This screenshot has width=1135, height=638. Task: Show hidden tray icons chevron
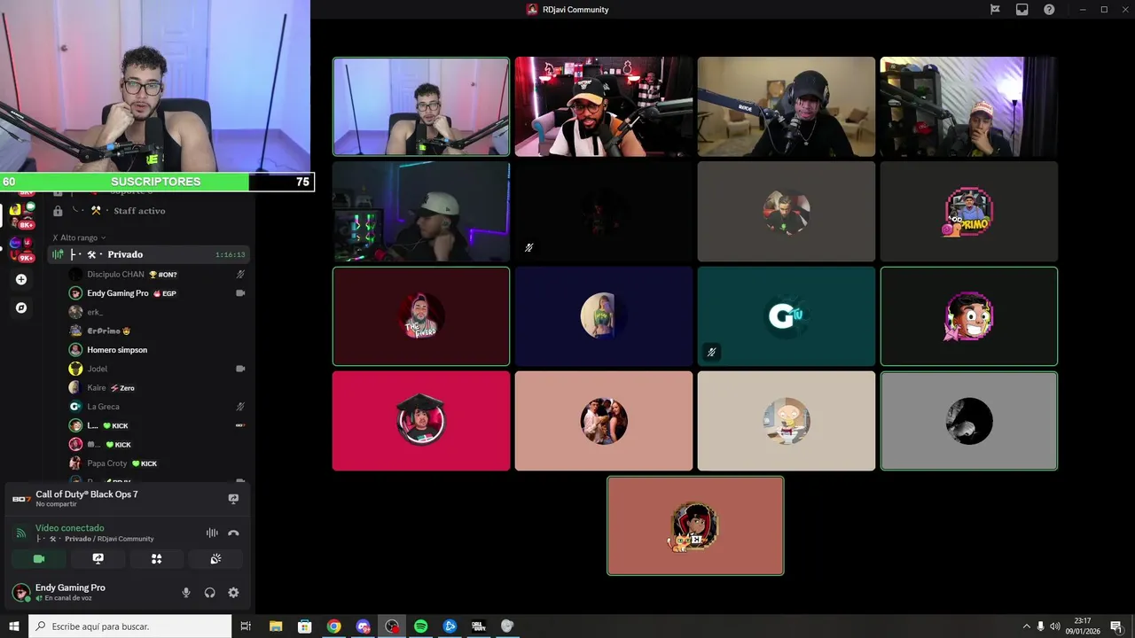coord(1027,626)
